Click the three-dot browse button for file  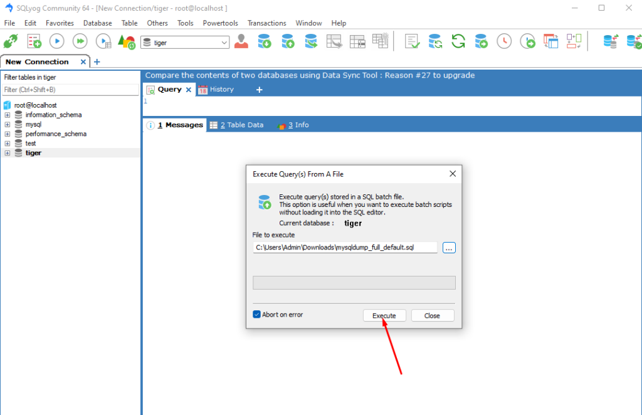449,248
